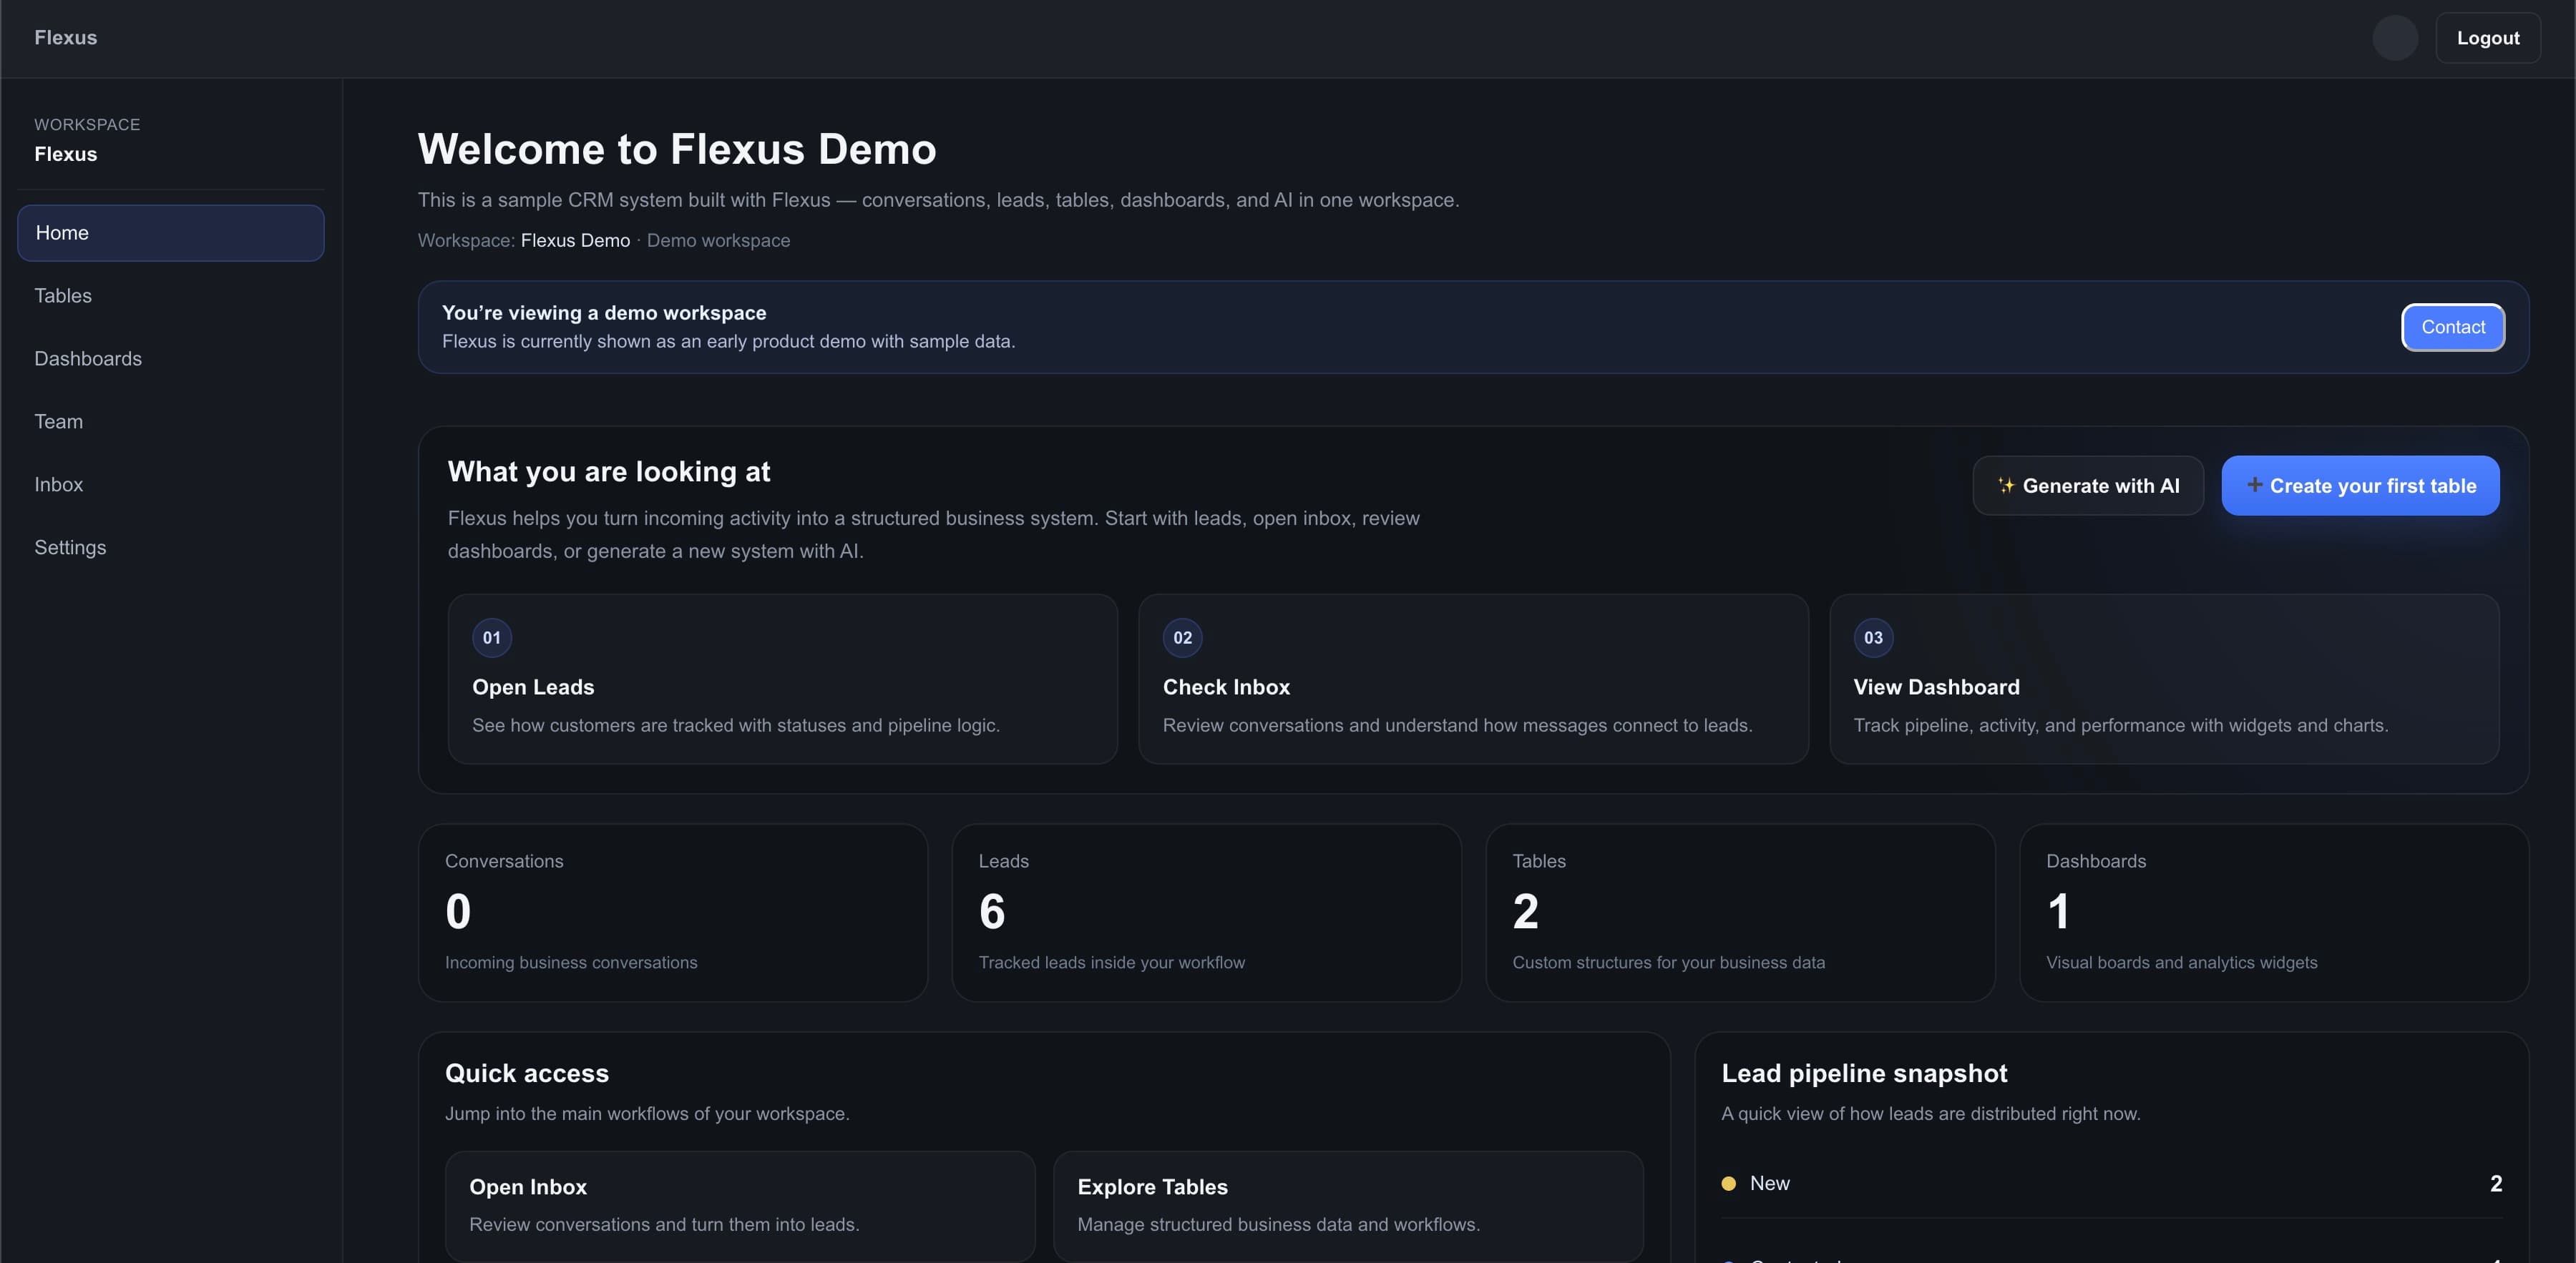Click the Leads count card showing 6
This screenshot has height=1263, width=2576.
point(1206,913)
